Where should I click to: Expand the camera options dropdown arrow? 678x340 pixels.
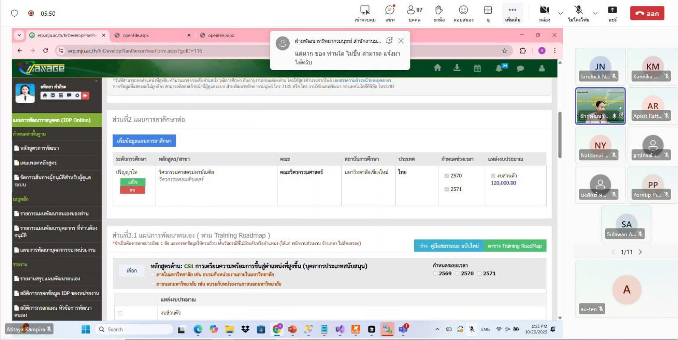coord(560,13)
